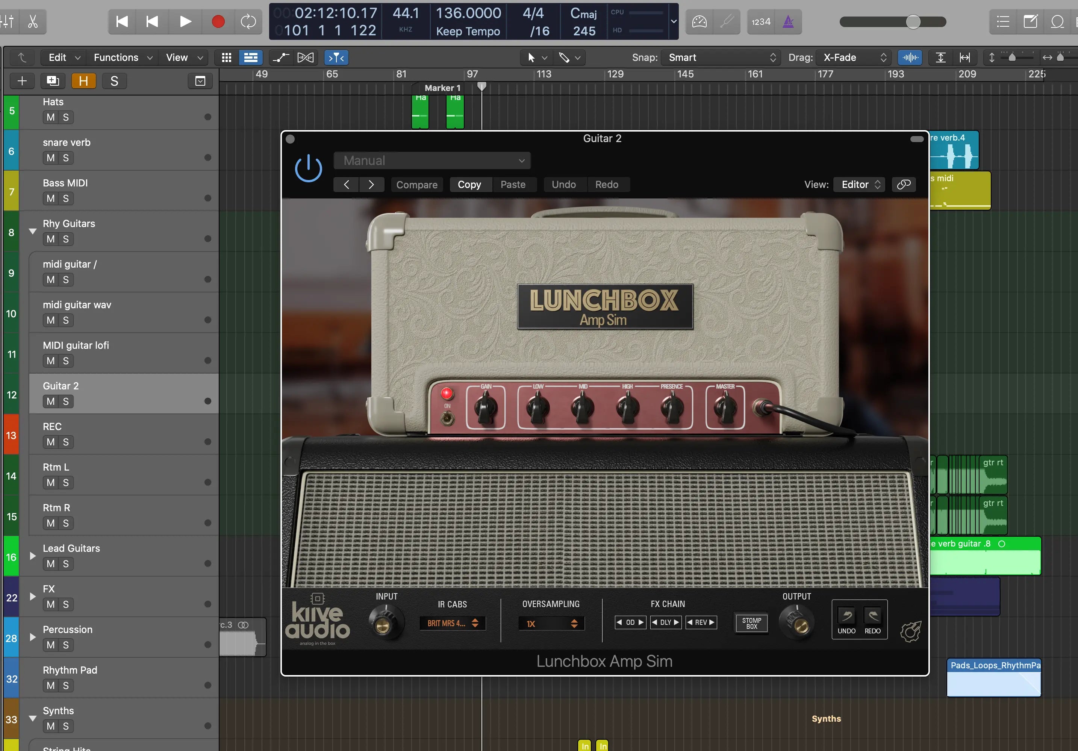Click the Compare button in the plugin
Screen dimensions: 1078x751
tap(416, 185)
